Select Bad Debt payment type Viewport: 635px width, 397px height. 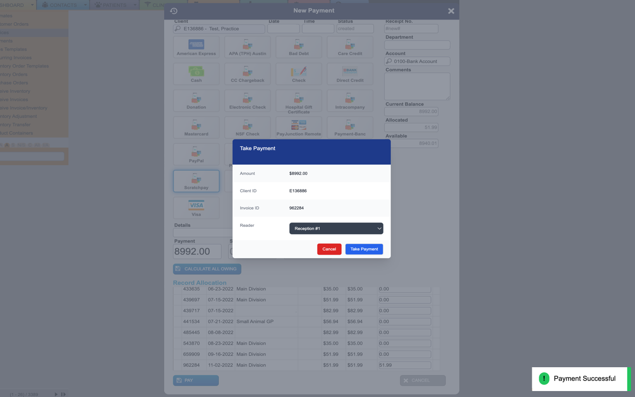pos(299,47)
